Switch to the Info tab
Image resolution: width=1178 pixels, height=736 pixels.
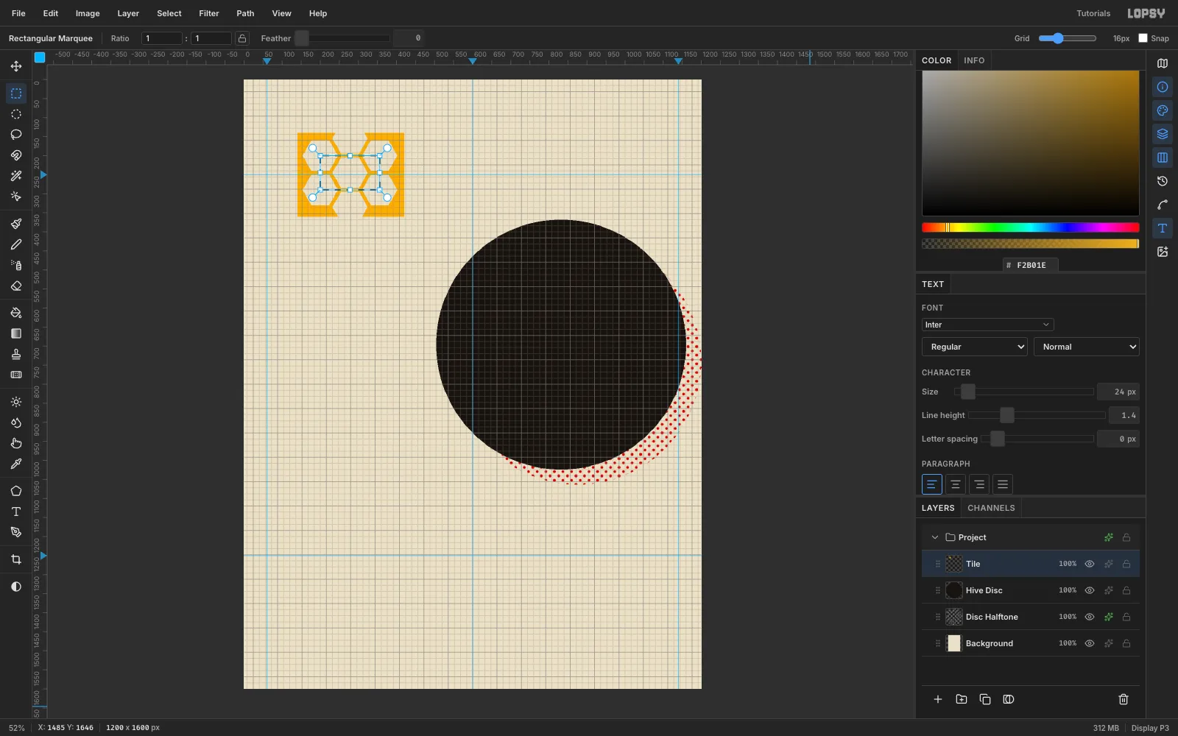coord(974,60)
